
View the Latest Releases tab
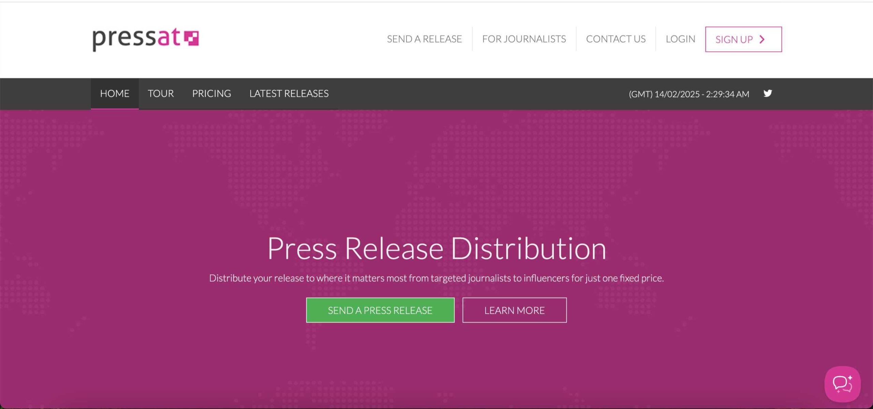(289, 93)
